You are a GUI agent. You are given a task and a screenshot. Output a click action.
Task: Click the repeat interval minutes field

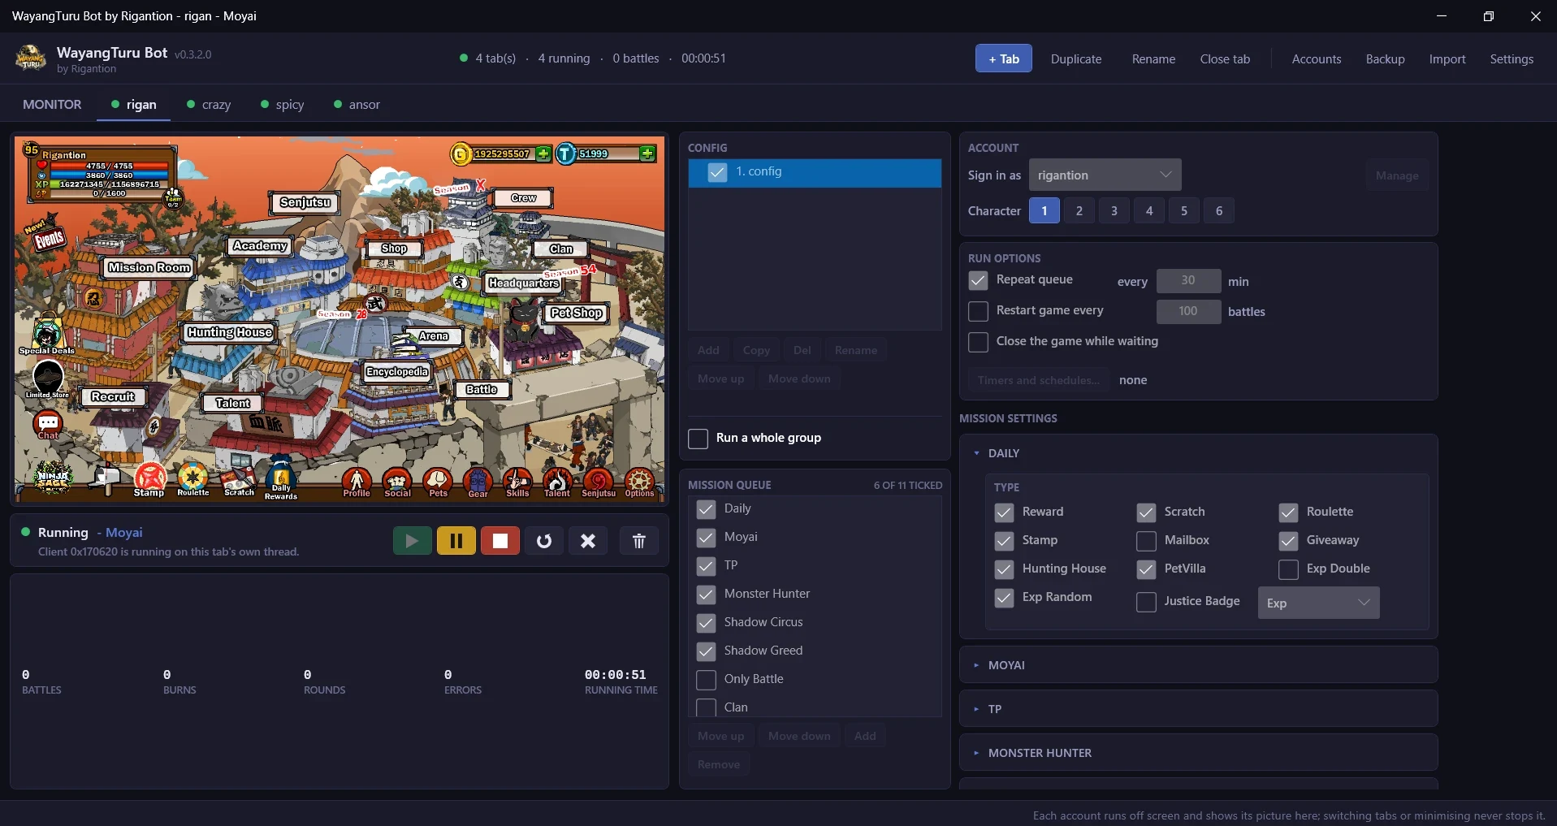click(1188, 281)
